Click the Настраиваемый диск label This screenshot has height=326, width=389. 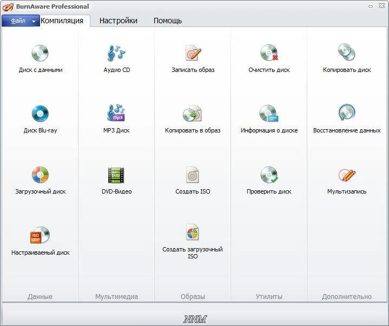coord(41,252)
